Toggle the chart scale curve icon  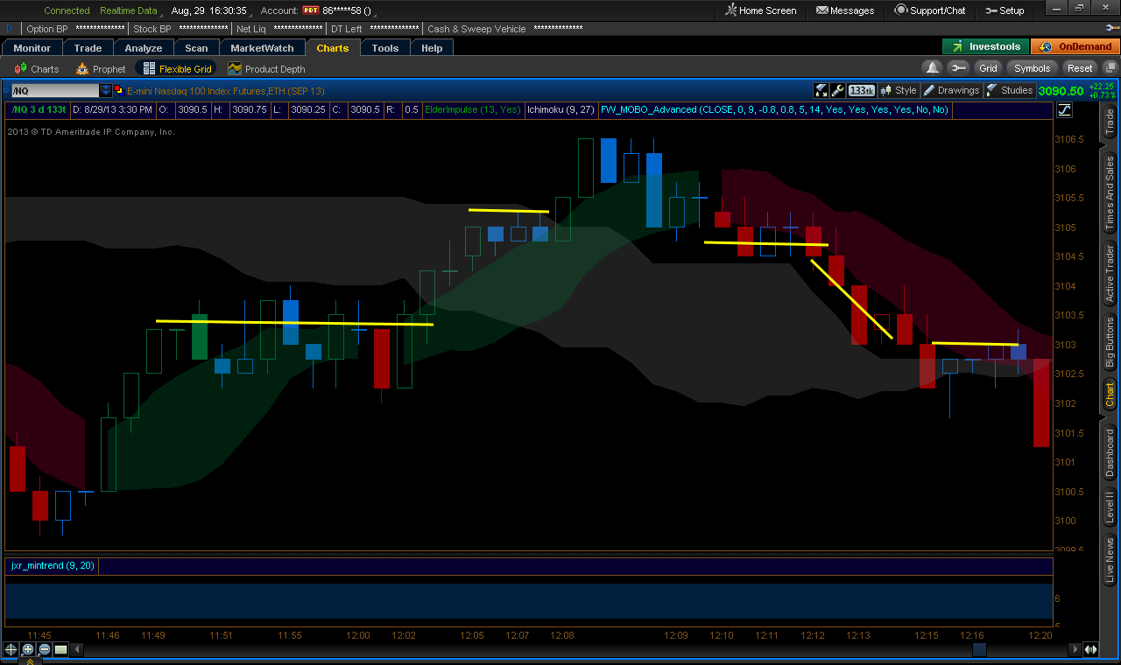point(1064,110)
